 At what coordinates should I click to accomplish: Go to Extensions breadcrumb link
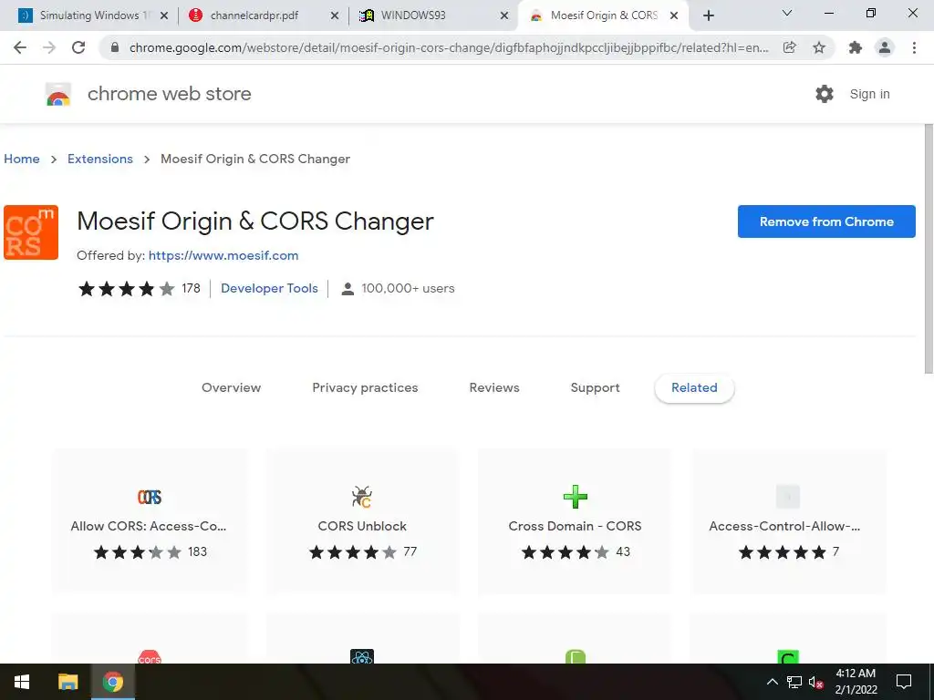100,159
